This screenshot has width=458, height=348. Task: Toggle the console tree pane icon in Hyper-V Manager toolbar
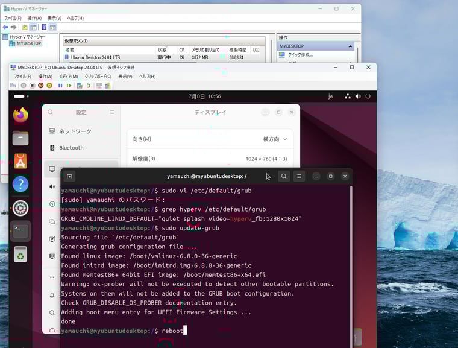tap(34, 27)
